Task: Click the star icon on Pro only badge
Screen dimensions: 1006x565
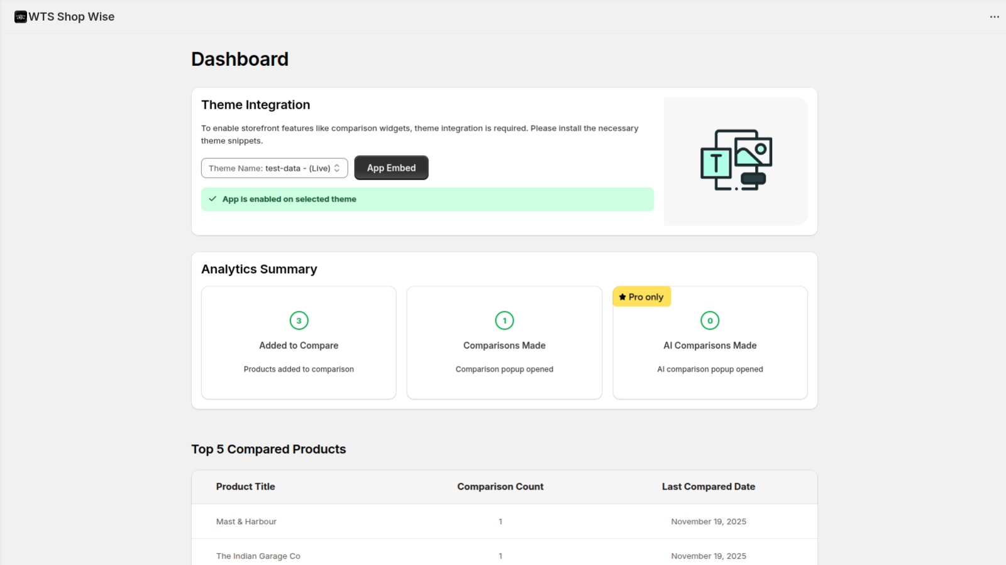Action: point(622,297)
